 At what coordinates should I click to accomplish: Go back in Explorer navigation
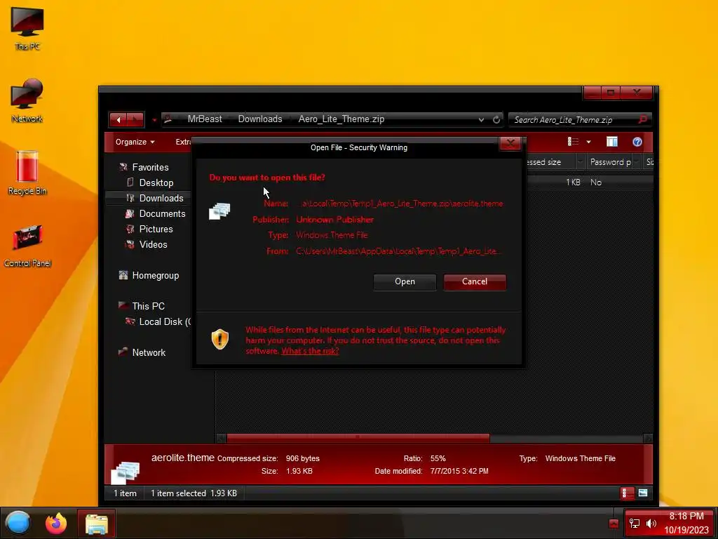[x=118, y=119]
